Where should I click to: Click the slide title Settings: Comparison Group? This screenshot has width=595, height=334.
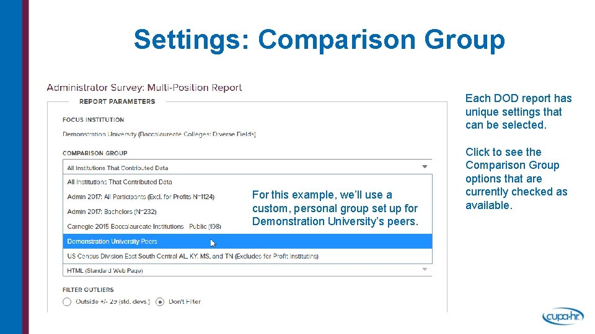[x=319, y=40]
